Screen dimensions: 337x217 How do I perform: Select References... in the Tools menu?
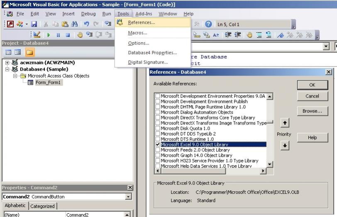(x=153, y=22)
